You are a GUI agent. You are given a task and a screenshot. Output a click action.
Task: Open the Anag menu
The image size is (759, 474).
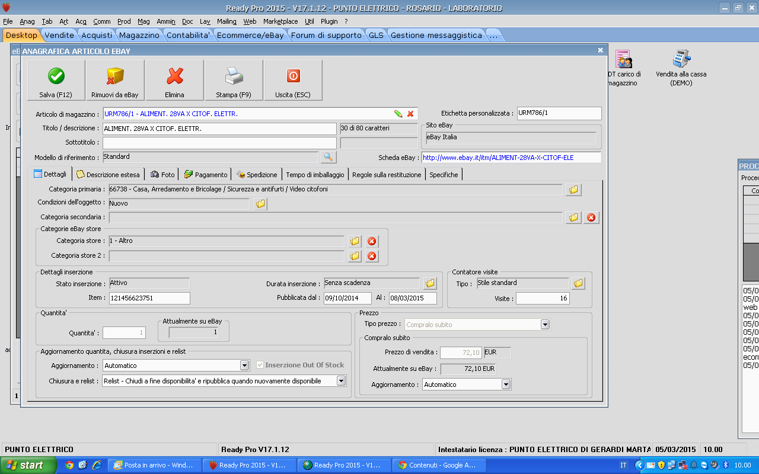coord(27,21)
